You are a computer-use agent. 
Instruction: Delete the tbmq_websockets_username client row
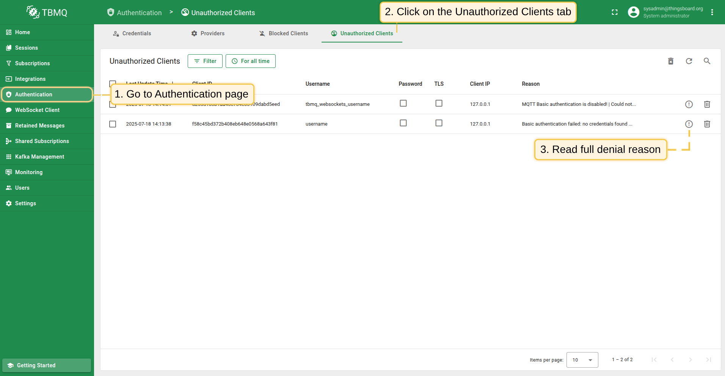(707, 104)
